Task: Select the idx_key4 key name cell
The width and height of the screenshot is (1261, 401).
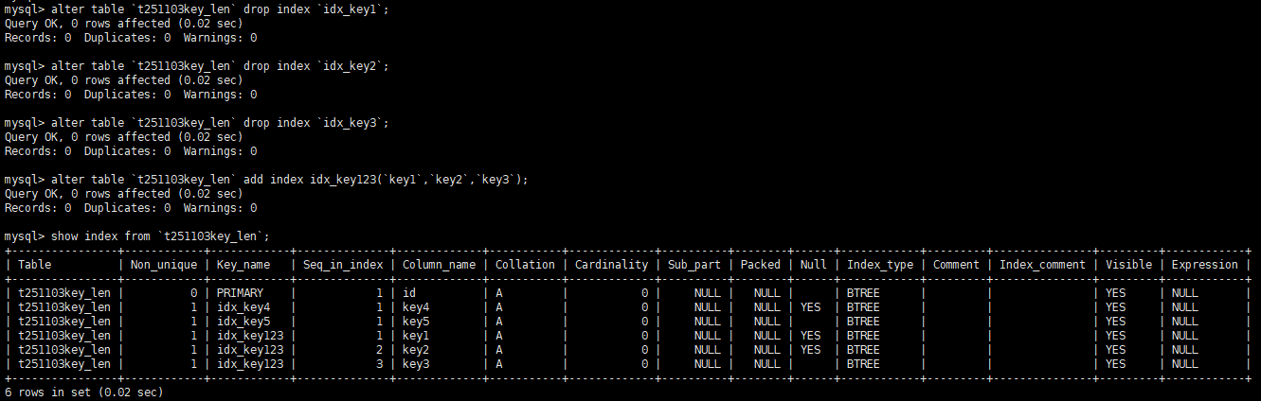Action: coord(244,307)
